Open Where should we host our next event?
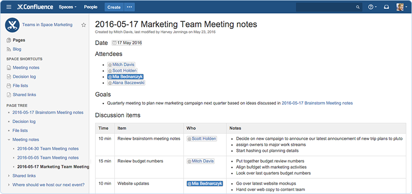The width and height of the screenshot is (412, 194). click(48, 185)
